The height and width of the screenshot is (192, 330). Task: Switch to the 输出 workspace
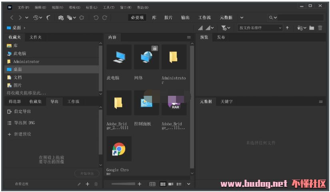185,18
